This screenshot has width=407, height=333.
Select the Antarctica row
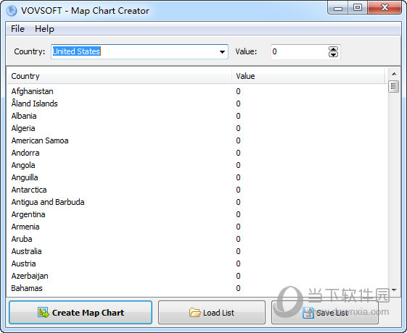[x=197, y=190]
